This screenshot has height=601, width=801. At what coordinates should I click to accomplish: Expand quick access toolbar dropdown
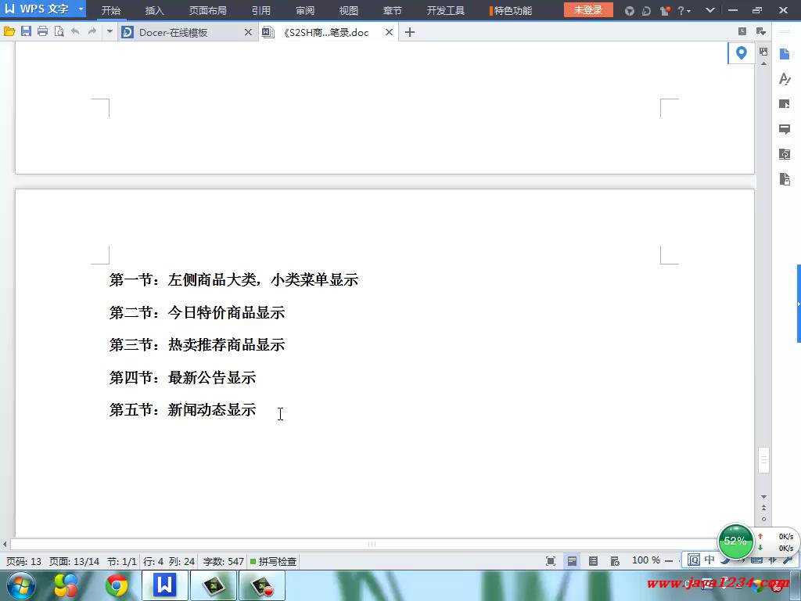110,31
